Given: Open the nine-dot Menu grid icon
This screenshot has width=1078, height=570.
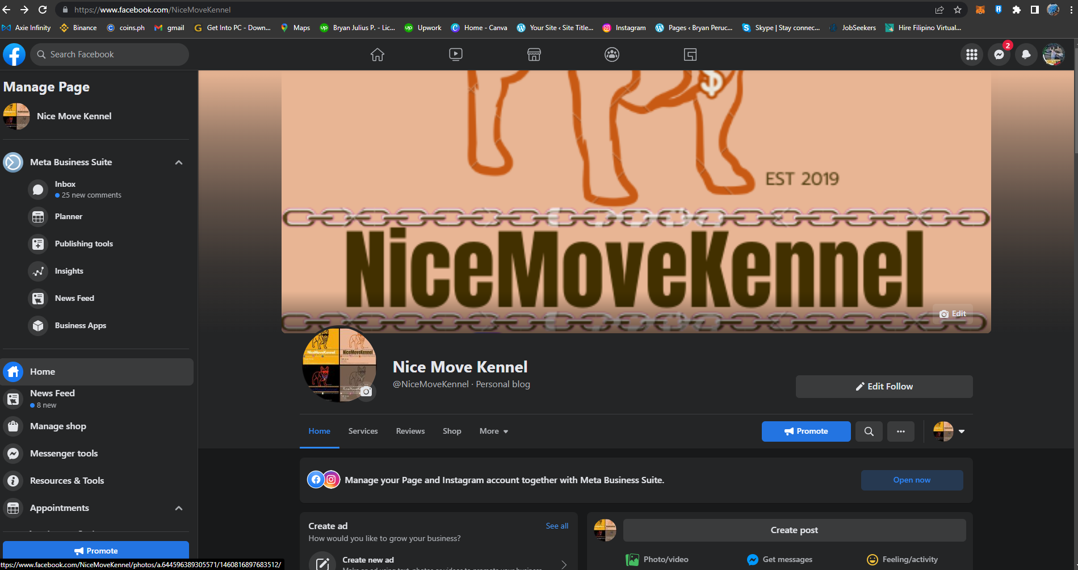Looking at the screenshot, I should click(x=972, y=55).
